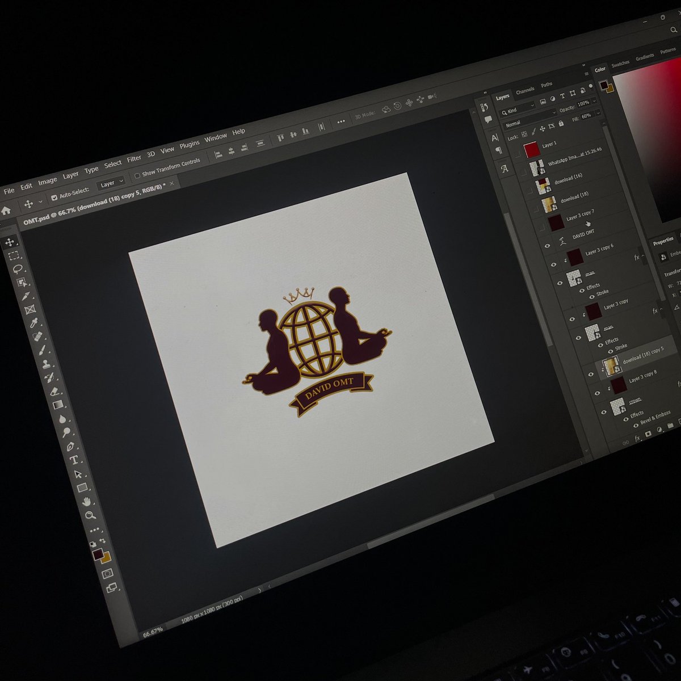
Task: Open the History panel icon
Action: point(484,107)
